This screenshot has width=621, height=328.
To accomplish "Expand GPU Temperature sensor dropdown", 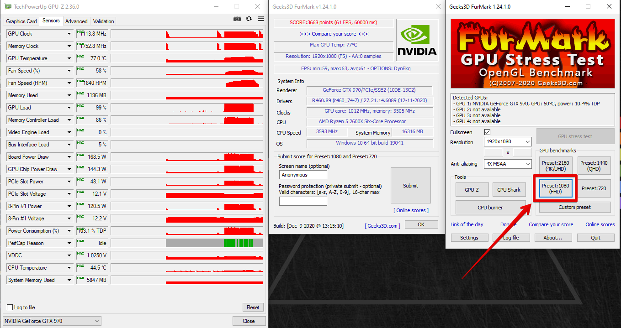I will [69, 58].
